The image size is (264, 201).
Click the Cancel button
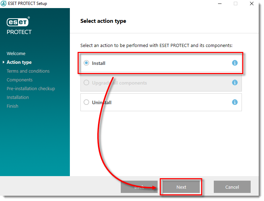[232, 187]
